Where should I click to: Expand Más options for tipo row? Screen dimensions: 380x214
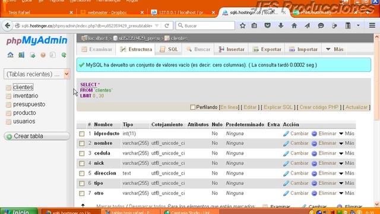347,183
